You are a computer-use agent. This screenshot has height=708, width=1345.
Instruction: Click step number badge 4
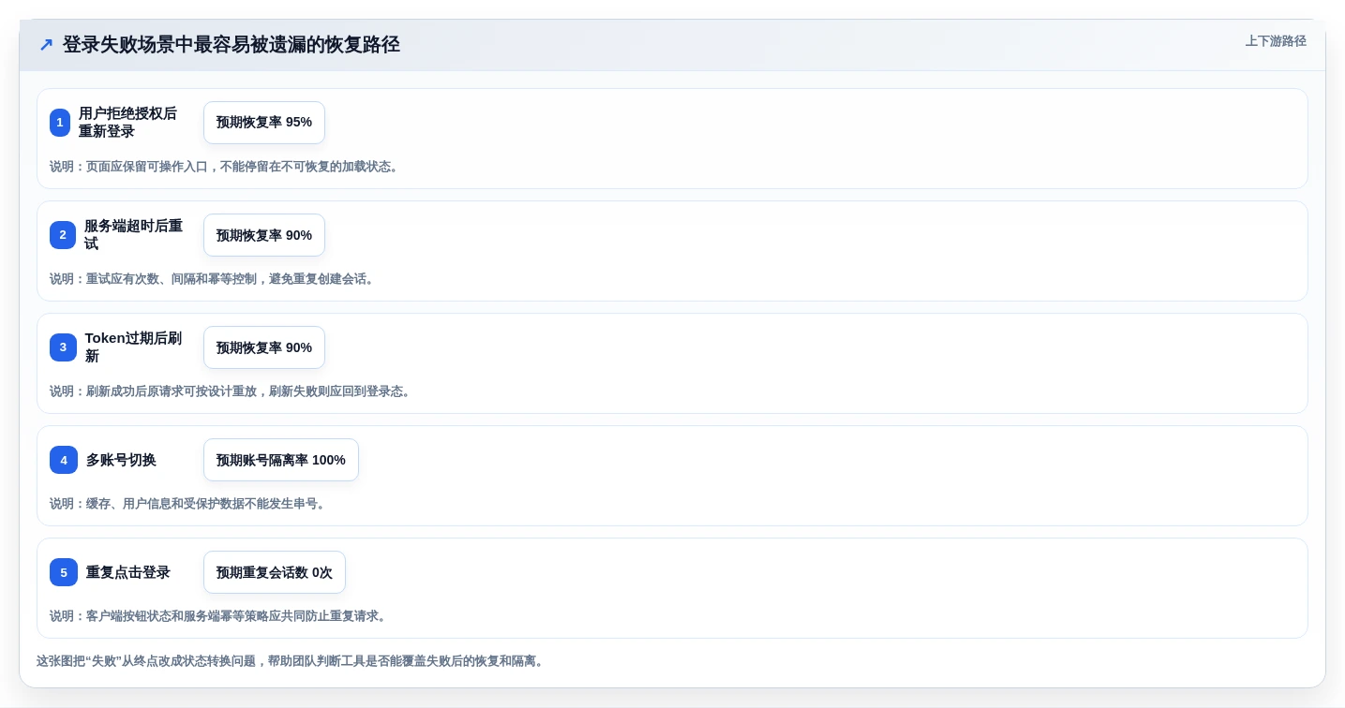click(64, 460)
